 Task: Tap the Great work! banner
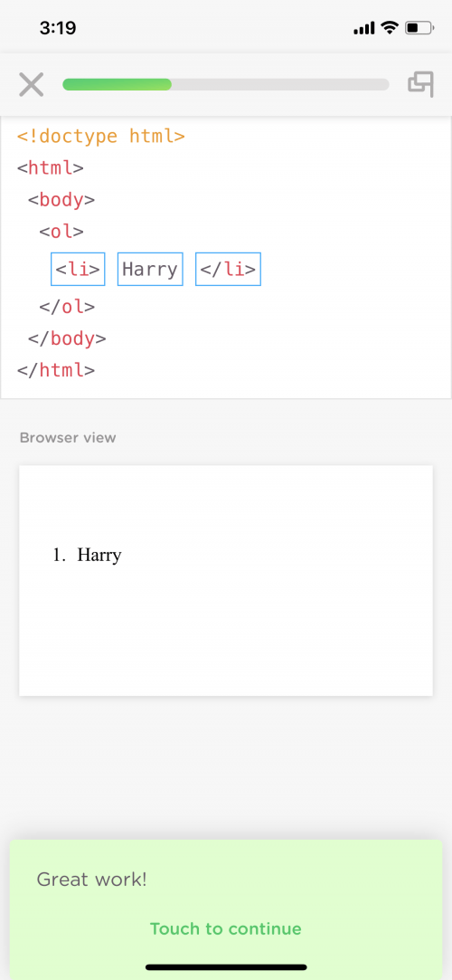(x=225, y=909)
